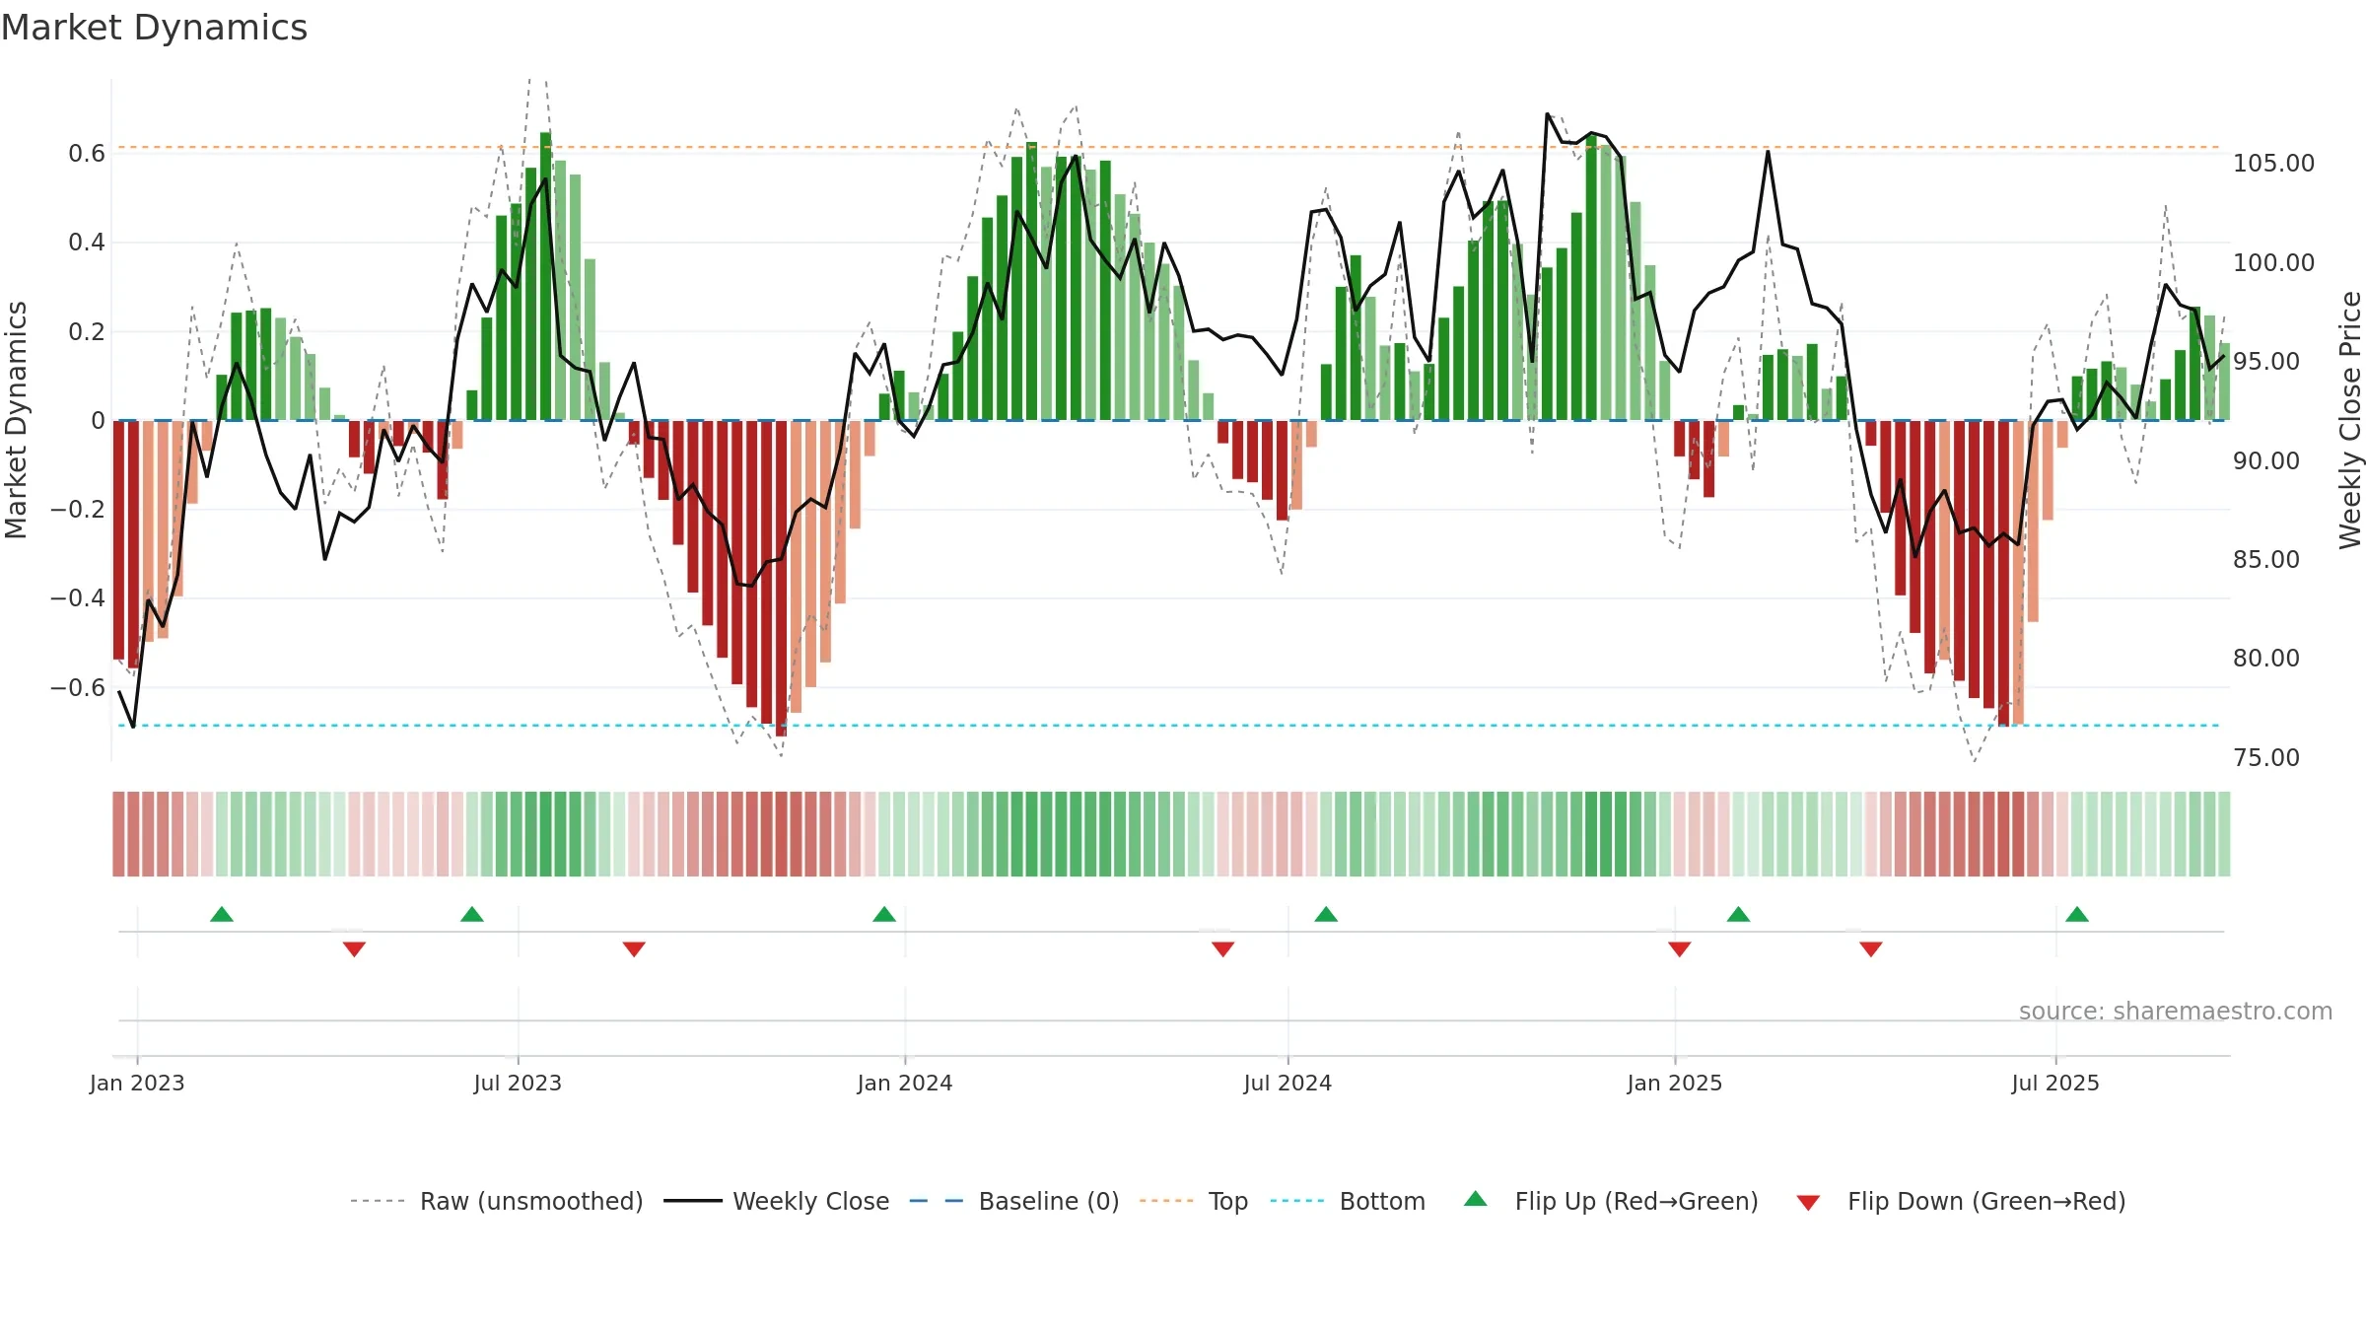Toggle the Raw (unsmoothed) legend entry

point(496,1201)
